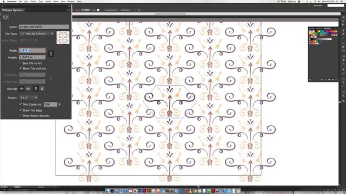Click the Preferences button in control bar

click(x=125, y=10)
